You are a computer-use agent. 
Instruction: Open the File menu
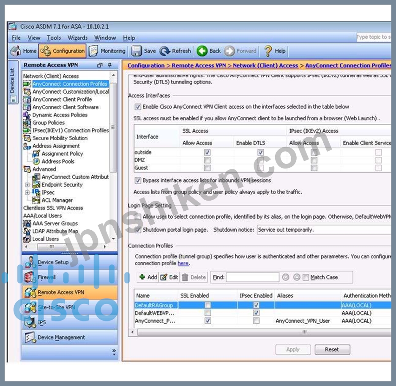point(16,38)
